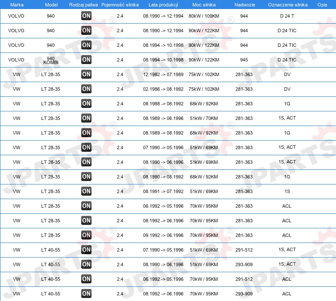Select the 940 KOMBI model cell

coord(51,60)
